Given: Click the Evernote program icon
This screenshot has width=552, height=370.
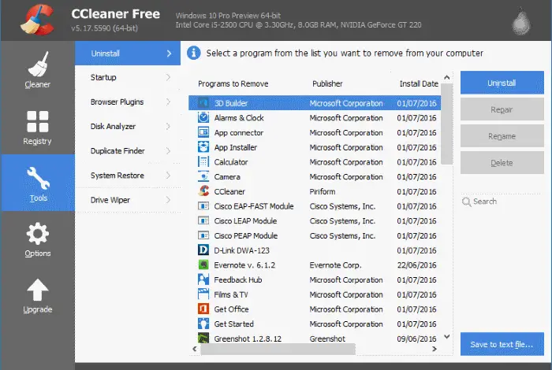Looking at the screenshot, I should 203,265.
